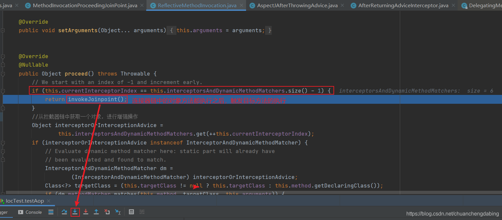Click the @Override annotation above setArguments
This screenshot has height=220, width=502.
(34, 22)
